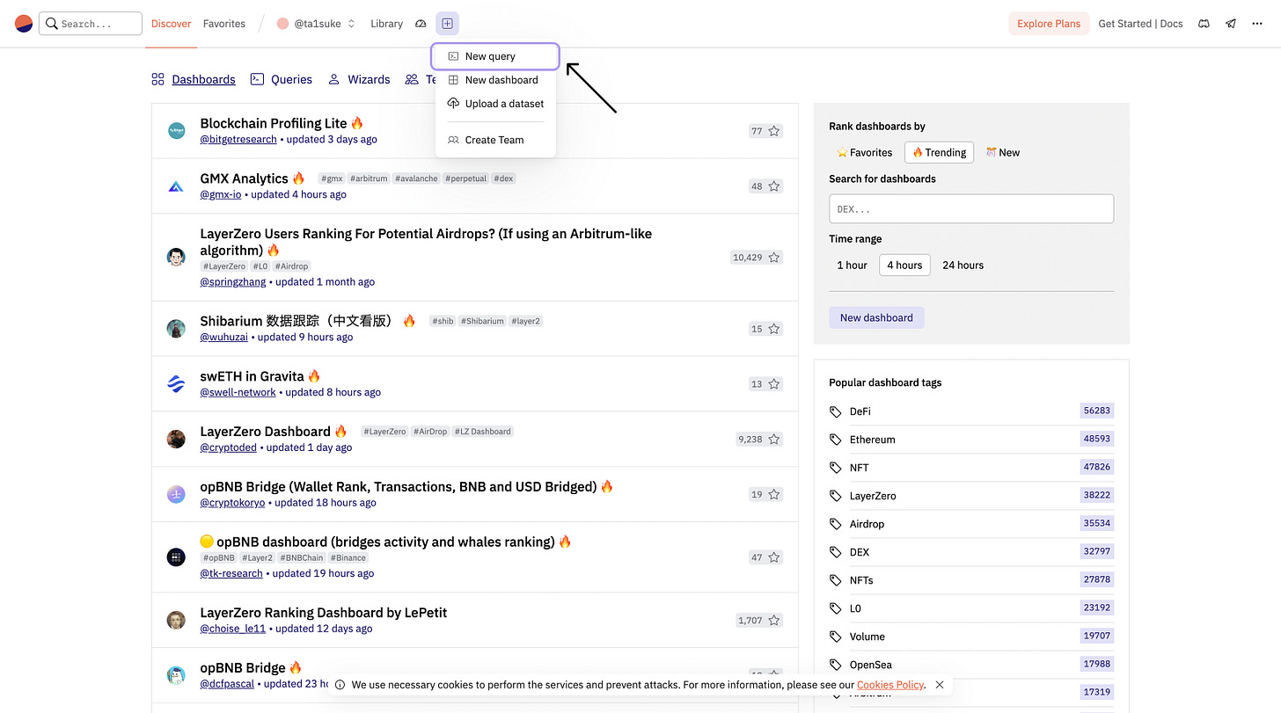Switch to the Favorites tab
The width and height of the screenshot is (1281, 713).
pos(224,24)
